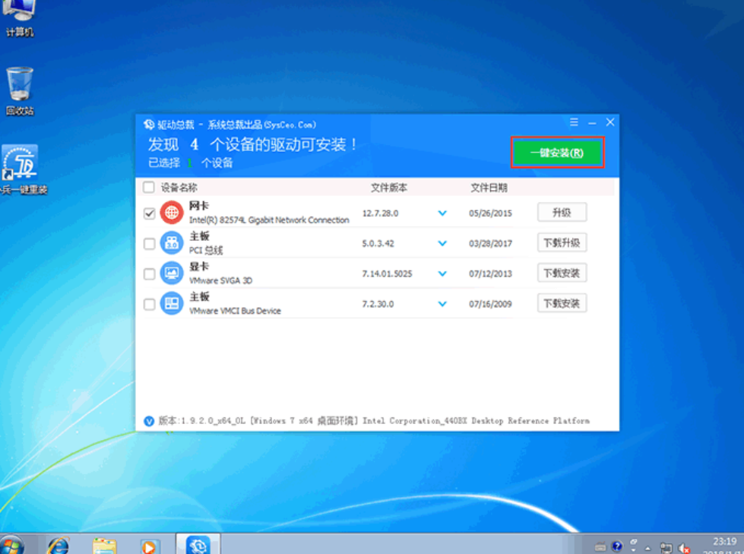Expand version dropdown for 5.0.3.42
Image resolution: width=744 pixels, height=554 pixels.
coord(442,244)
